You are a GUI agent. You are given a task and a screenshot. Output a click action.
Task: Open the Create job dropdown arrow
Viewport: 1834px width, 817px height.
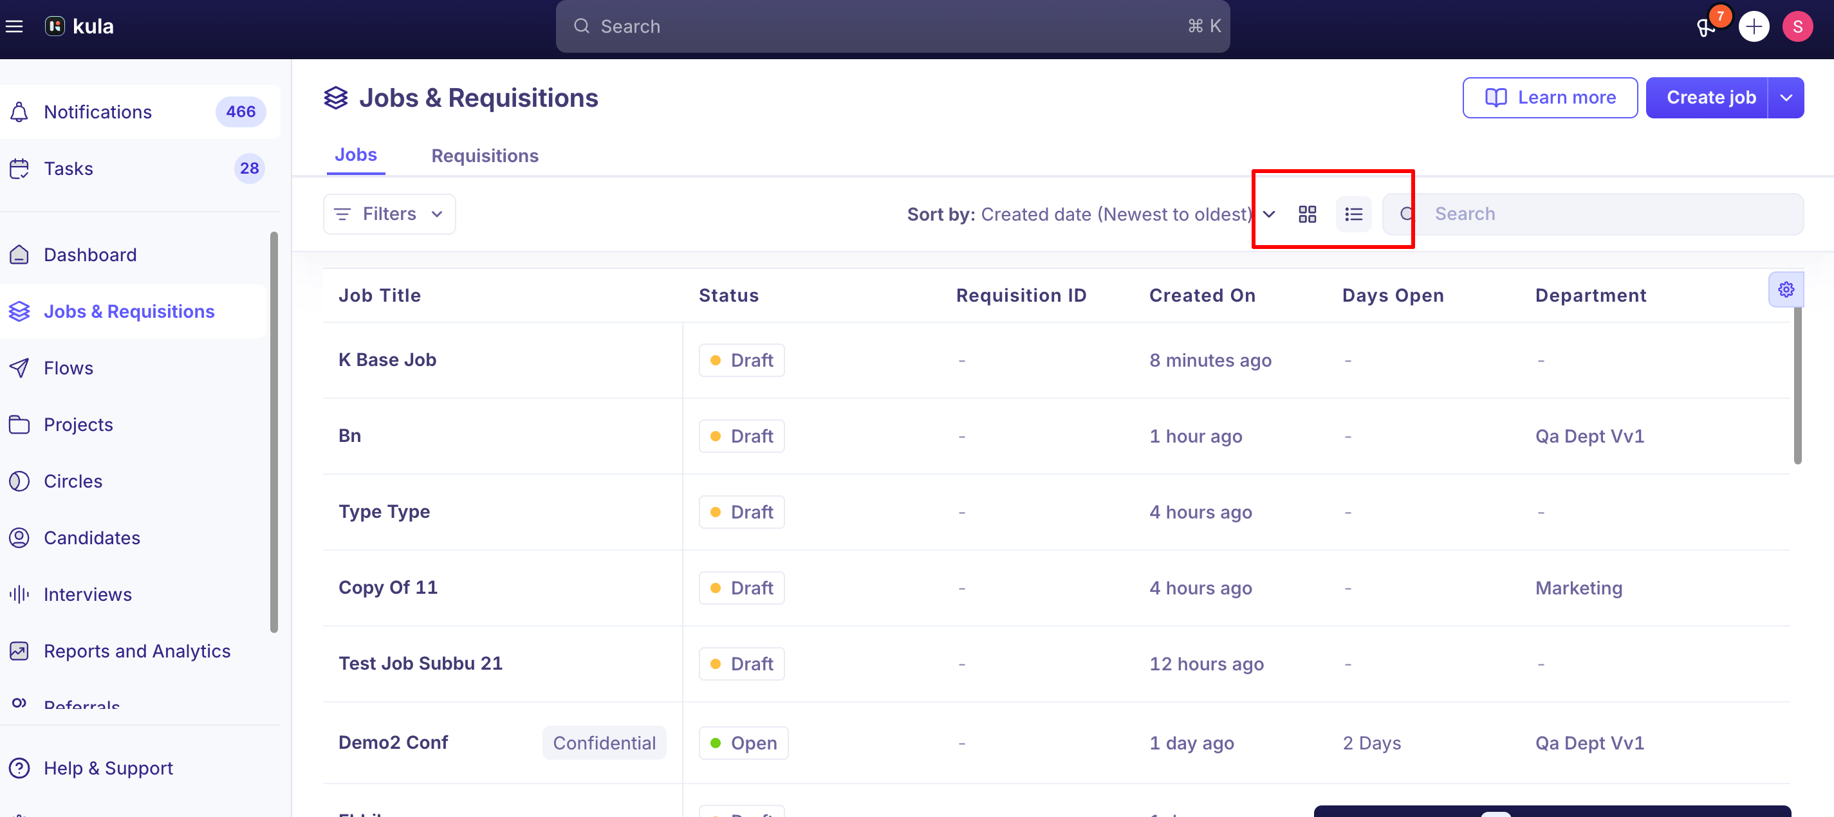point(1786,98)
